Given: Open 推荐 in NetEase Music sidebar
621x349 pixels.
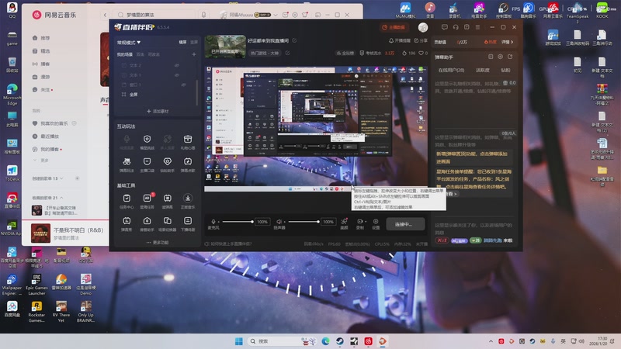Looking at the screenshot, I should coord(42,38).
